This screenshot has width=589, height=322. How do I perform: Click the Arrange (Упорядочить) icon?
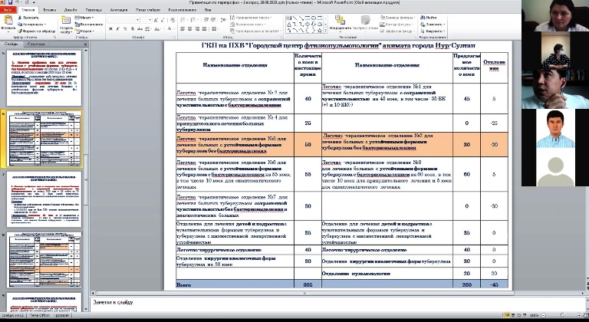pos(340,20)
